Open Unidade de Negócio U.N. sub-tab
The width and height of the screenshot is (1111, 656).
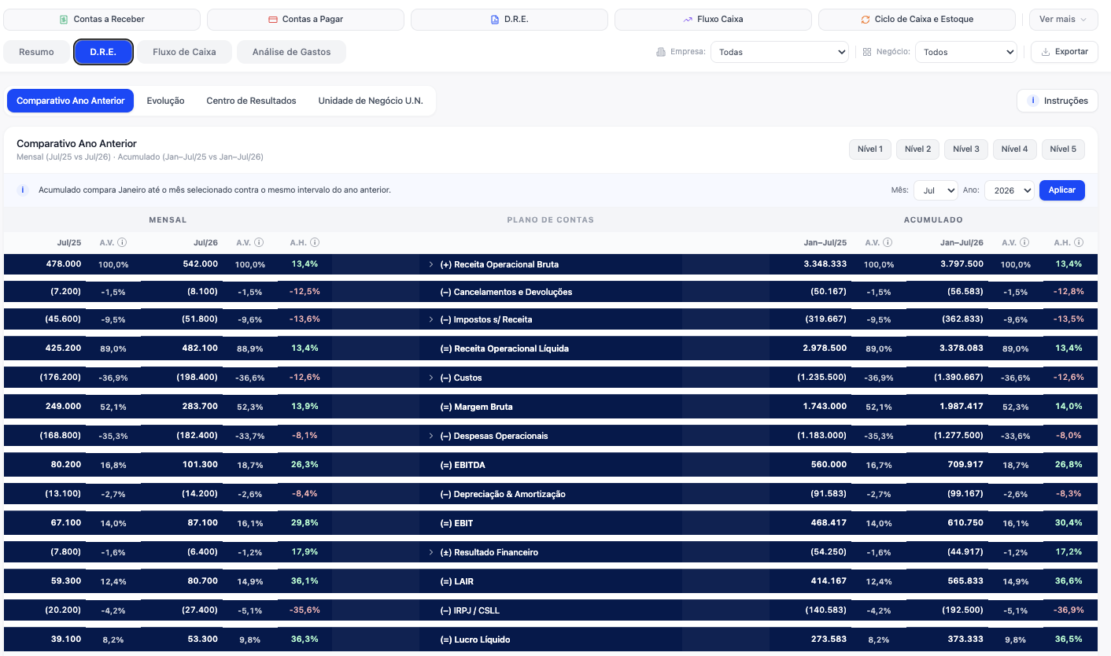[371, 101]
